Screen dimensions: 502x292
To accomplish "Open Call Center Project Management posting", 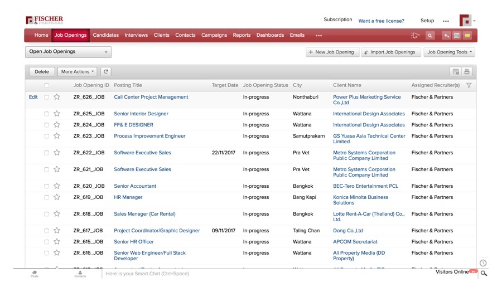I will pyautogui.click(x=151, y=97).
